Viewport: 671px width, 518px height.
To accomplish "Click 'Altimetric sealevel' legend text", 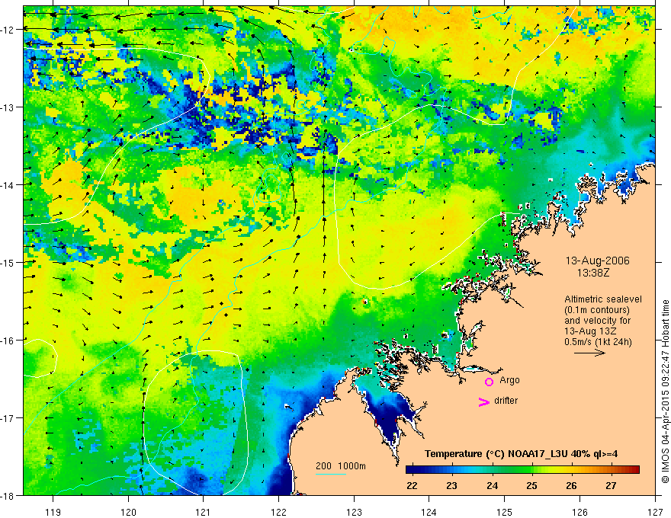I will [x=603, y=299].
